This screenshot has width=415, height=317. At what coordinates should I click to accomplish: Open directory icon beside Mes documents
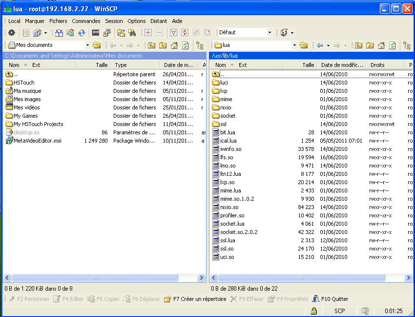coord(97,45)
